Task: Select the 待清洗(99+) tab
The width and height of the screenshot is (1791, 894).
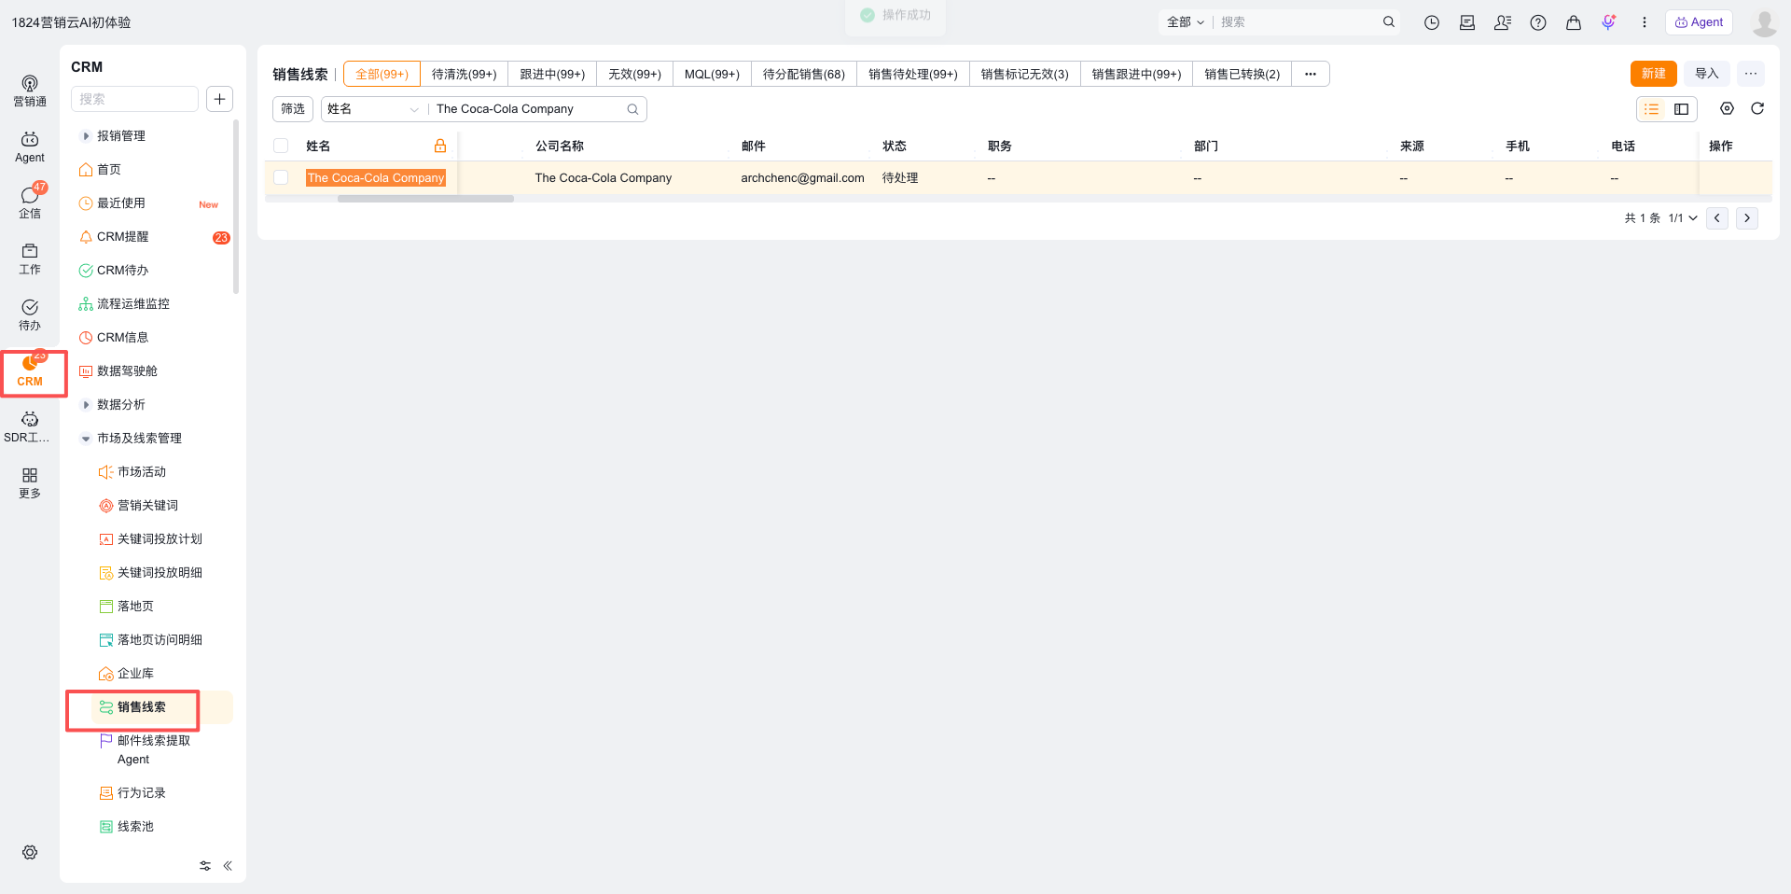Action: click(465, 74)
